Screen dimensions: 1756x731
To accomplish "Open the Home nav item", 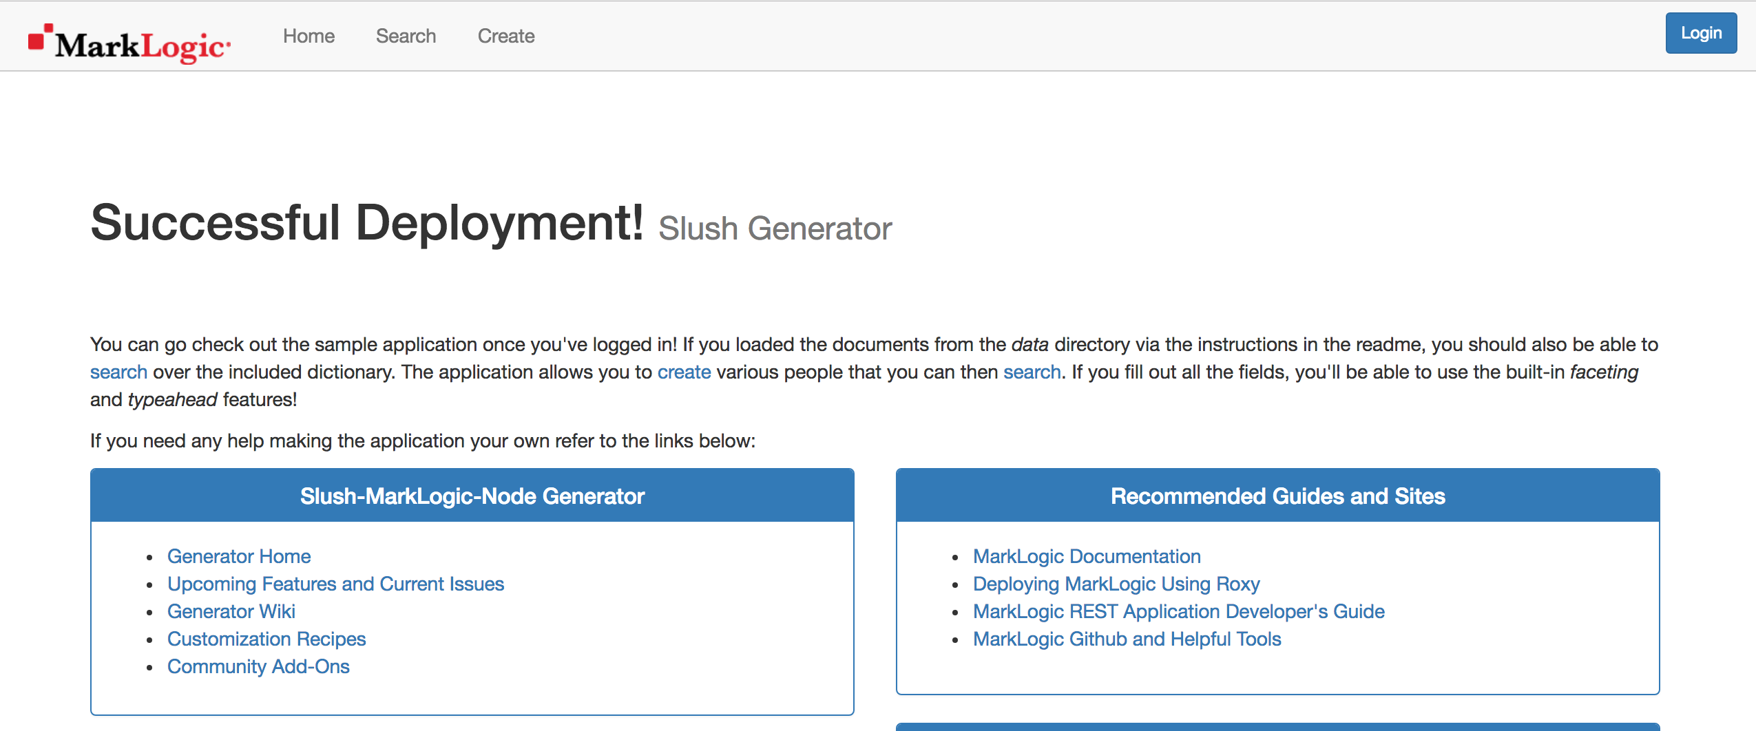I will click(309, 36).
